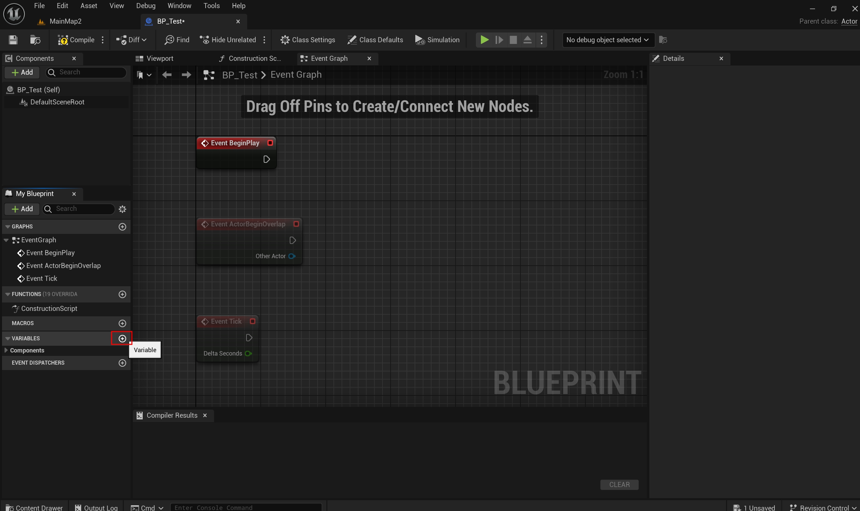860x511 pixels.
Task: Open the Asset menu
Action: tap(89, 6)
